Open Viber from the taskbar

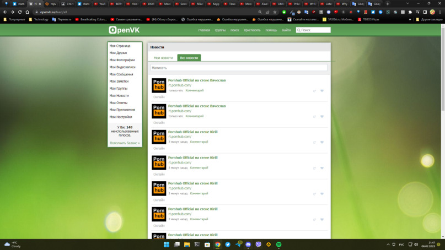click(x=258, y=244)
